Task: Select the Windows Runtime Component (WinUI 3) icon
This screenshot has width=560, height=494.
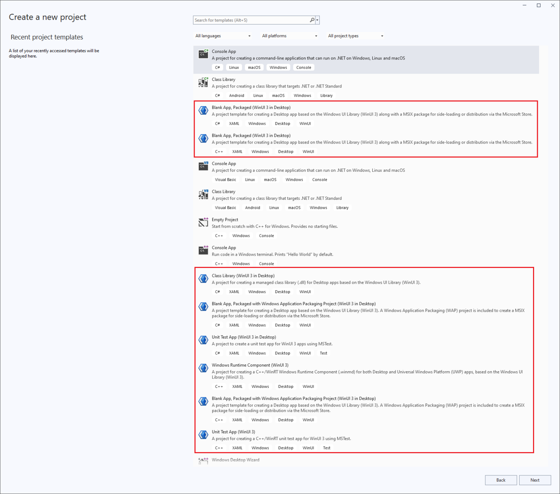Action: [203, 368]
